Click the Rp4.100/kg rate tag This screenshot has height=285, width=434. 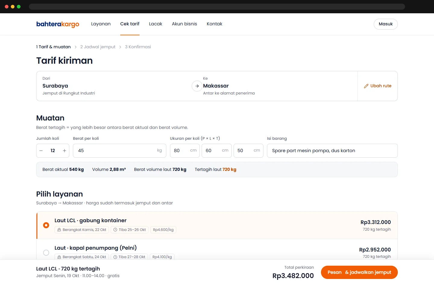pos(162,257)
